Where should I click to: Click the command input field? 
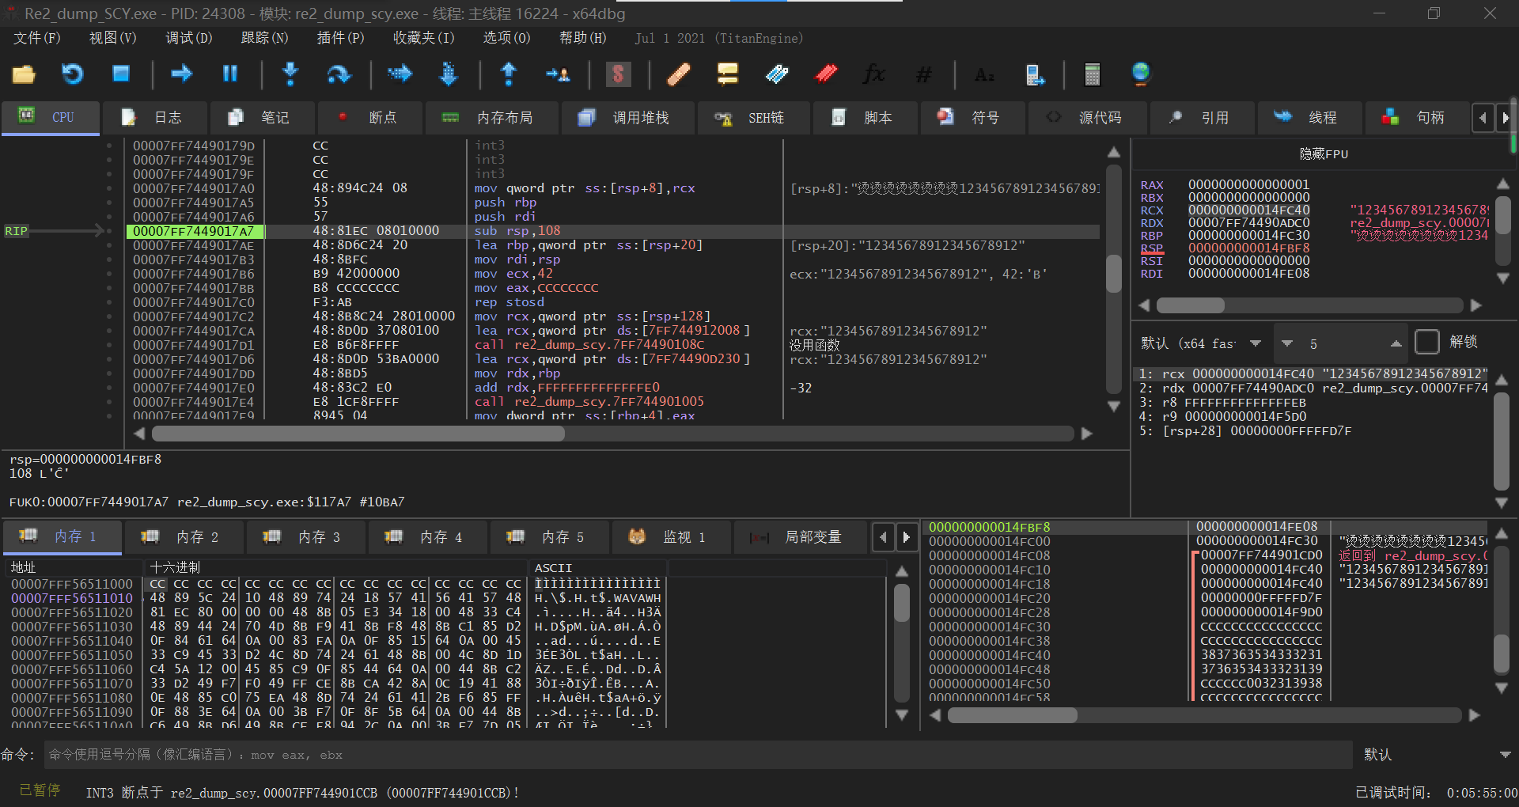pos(696,755)
